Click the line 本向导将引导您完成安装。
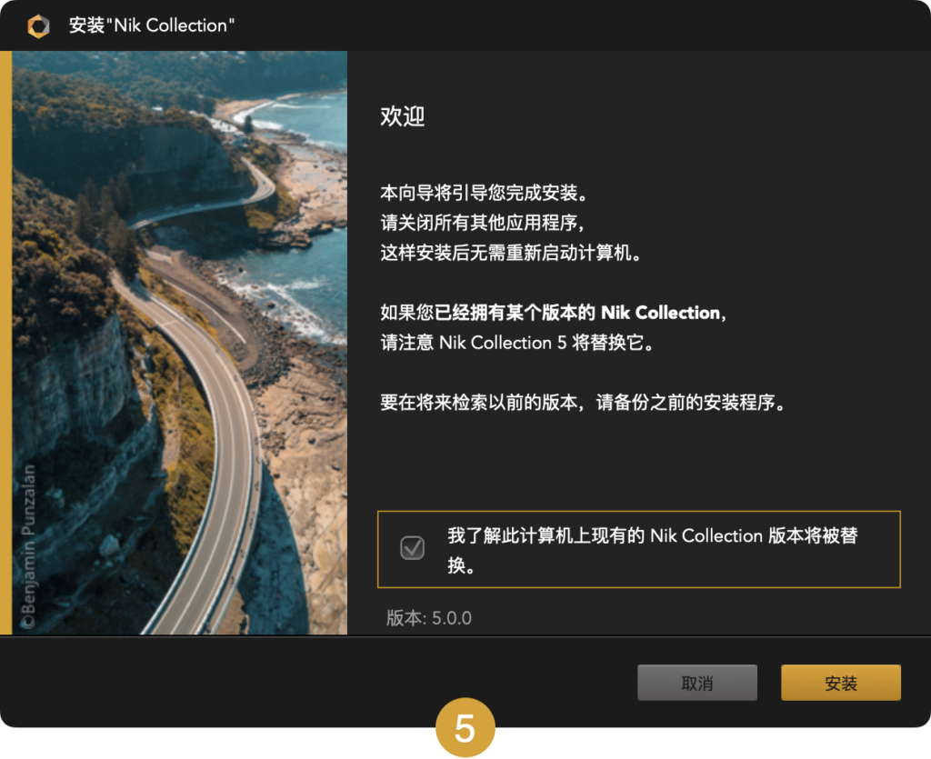931x759 pixels. 485,193
